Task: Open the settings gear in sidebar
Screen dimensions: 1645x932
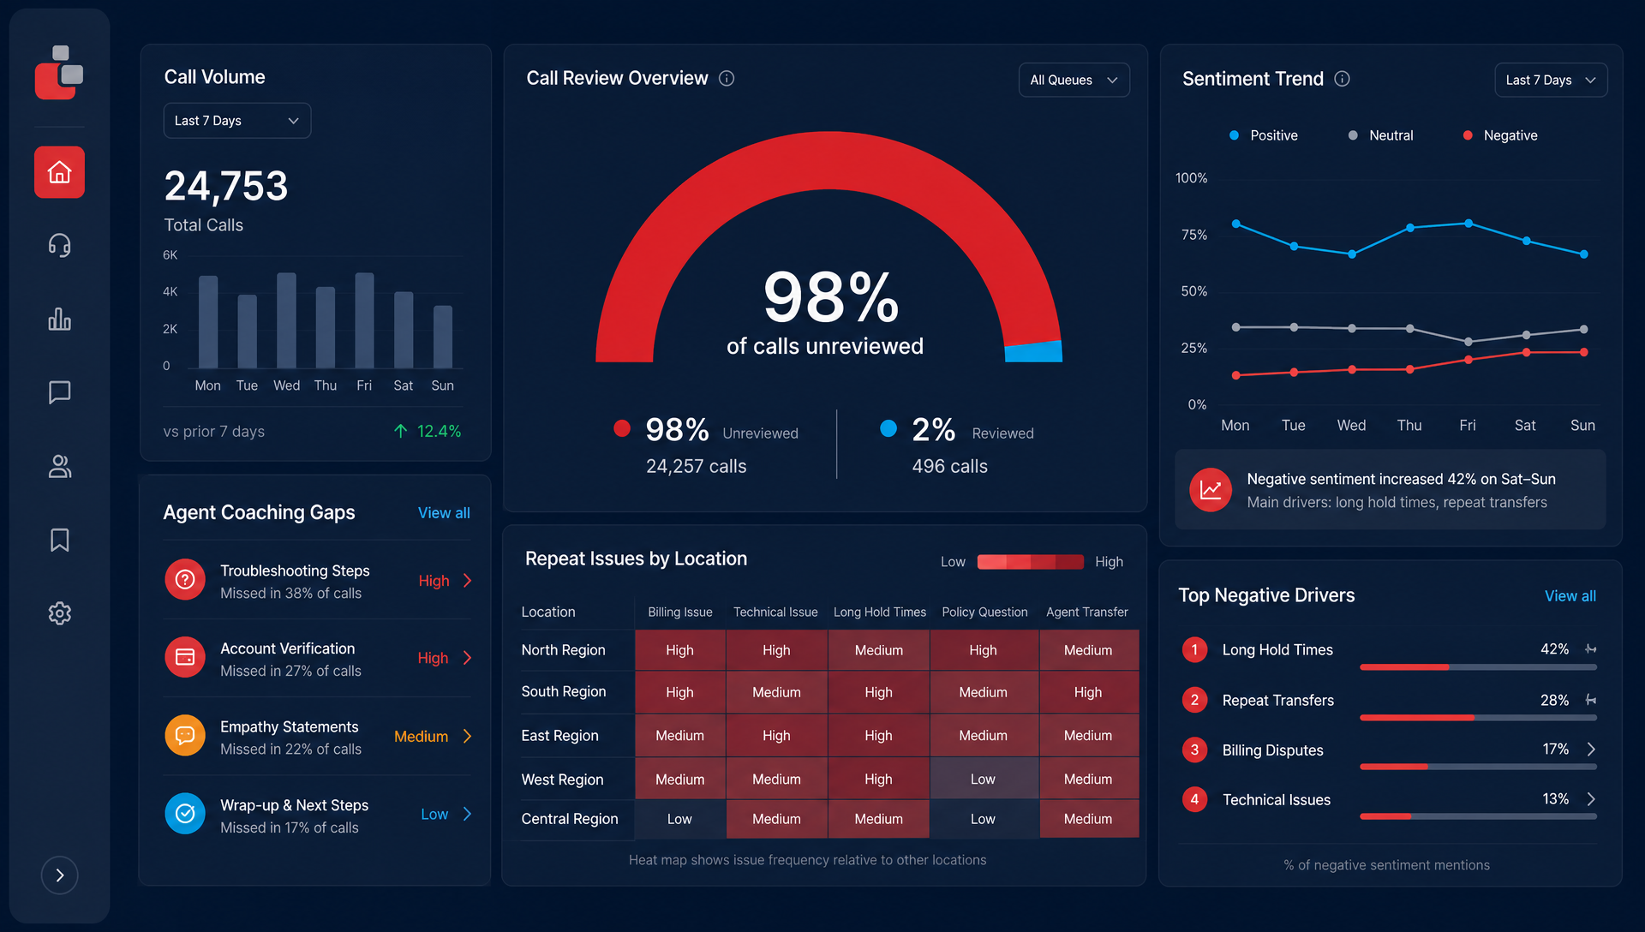Action: pos(59,613)
